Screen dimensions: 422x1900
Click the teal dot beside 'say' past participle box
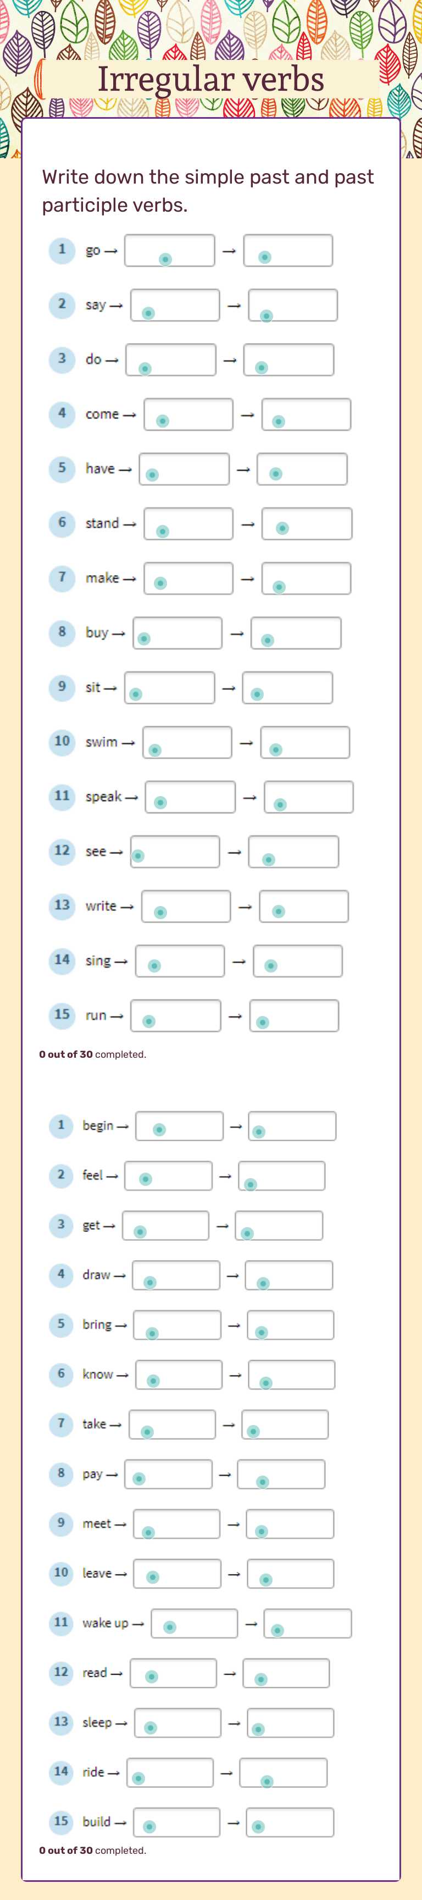coord(265,316)
